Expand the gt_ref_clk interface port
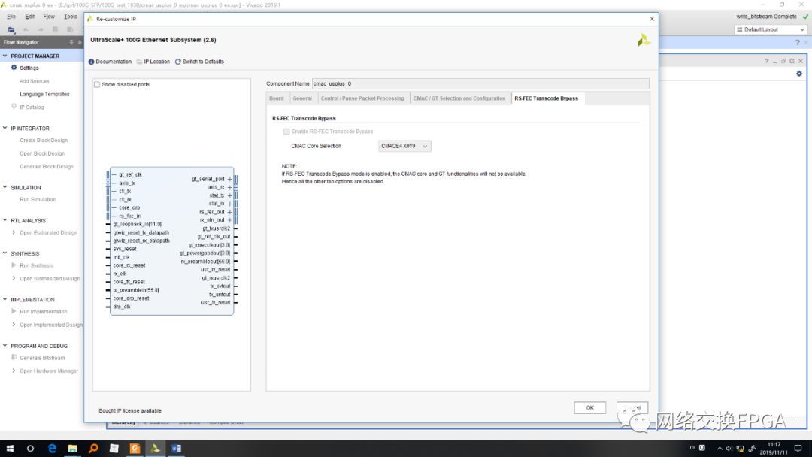This screenshot has width=812, height=457. (114, 174)
